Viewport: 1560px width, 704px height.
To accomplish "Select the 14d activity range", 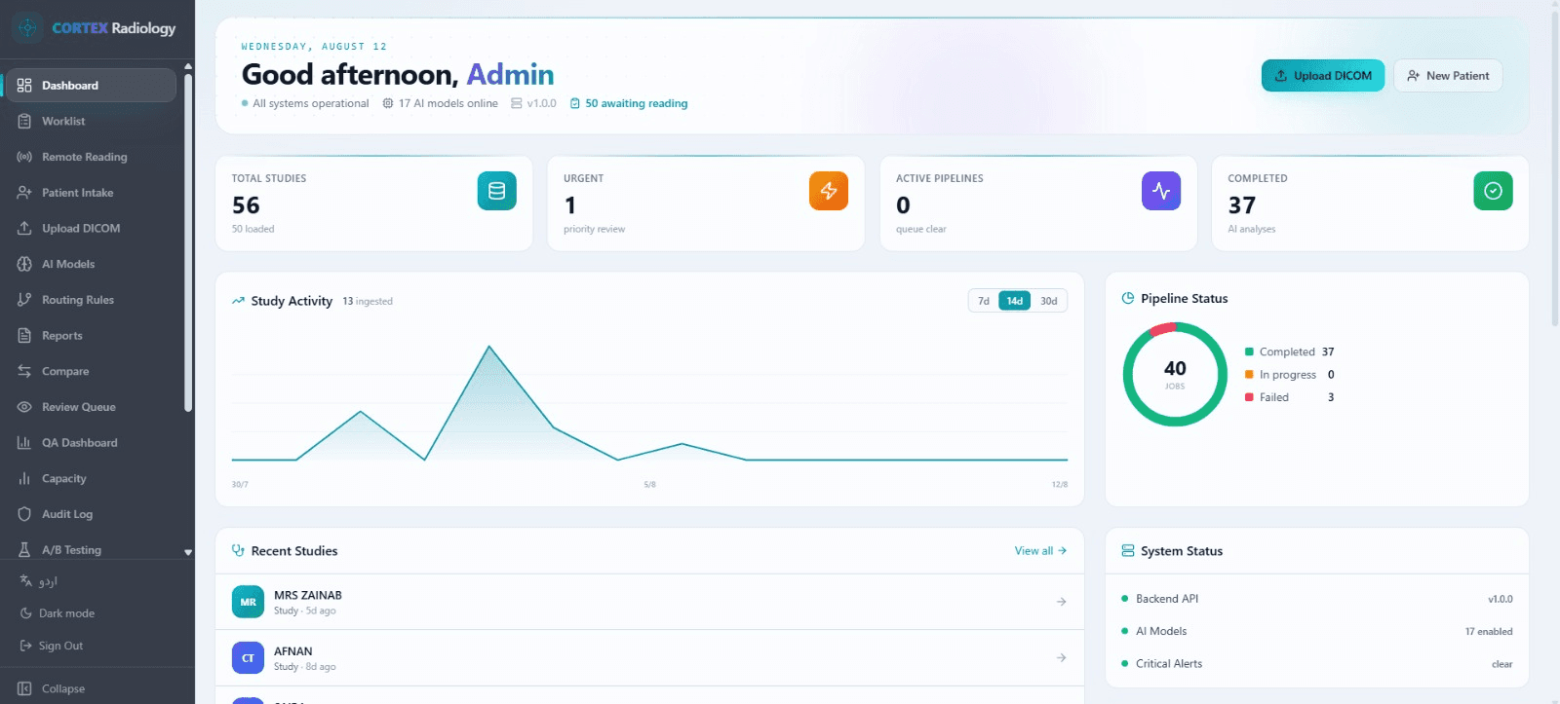I will (1015, 301).
